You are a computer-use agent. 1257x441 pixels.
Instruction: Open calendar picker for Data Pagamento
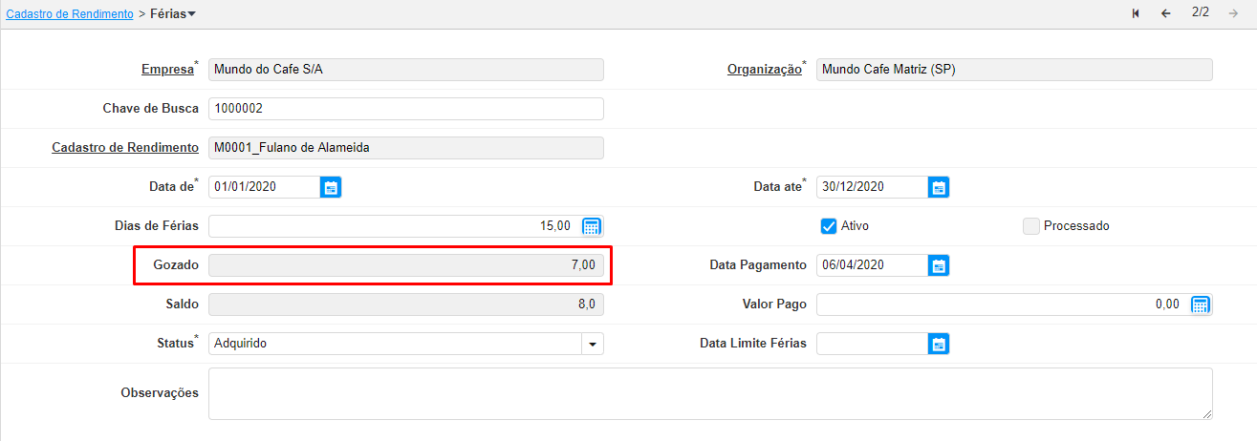(939, 265)
